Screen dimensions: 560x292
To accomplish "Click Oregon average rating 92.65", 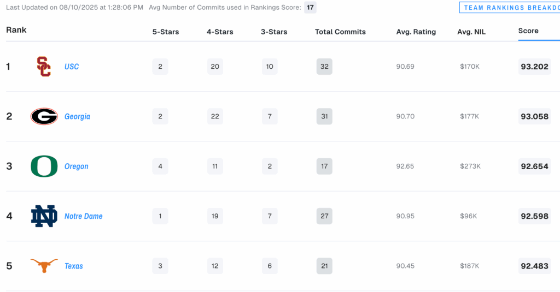I will click(x=405, y=166).
